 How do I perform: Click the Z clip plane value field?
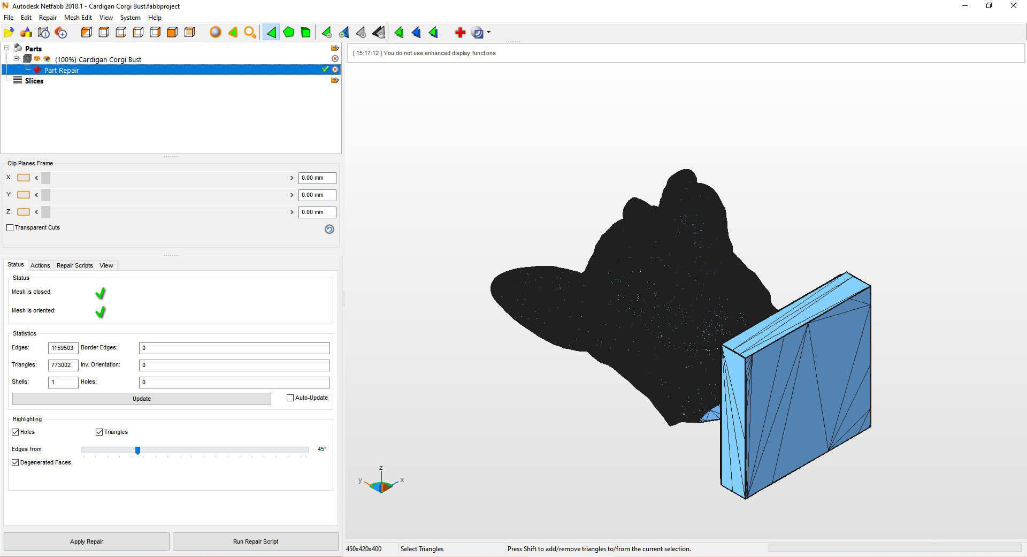pos(317,212)
